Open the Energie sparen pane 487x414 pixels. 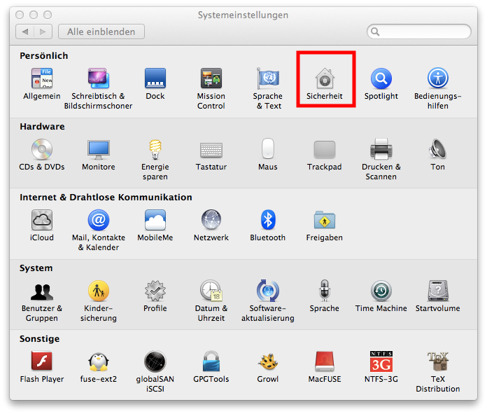click(x=155, y=149)
